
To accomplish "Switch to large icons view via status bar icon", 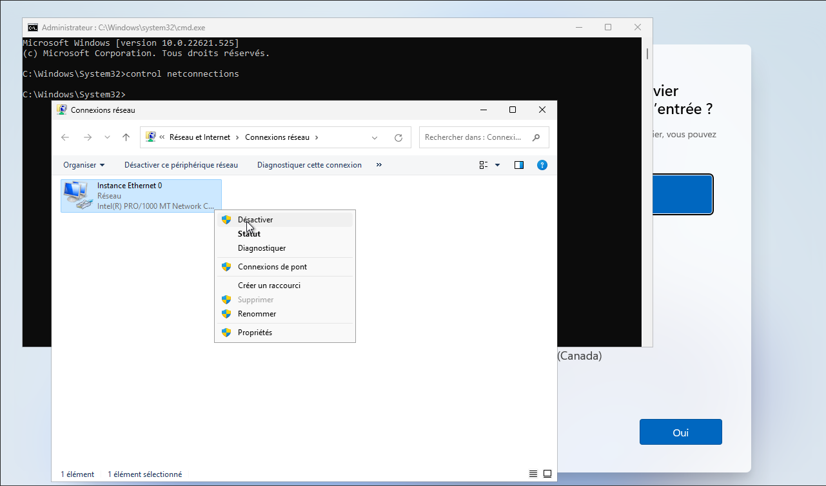I will [x=547, y=473].
